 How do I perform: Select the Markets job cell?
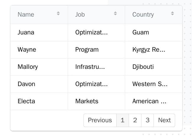87,101
